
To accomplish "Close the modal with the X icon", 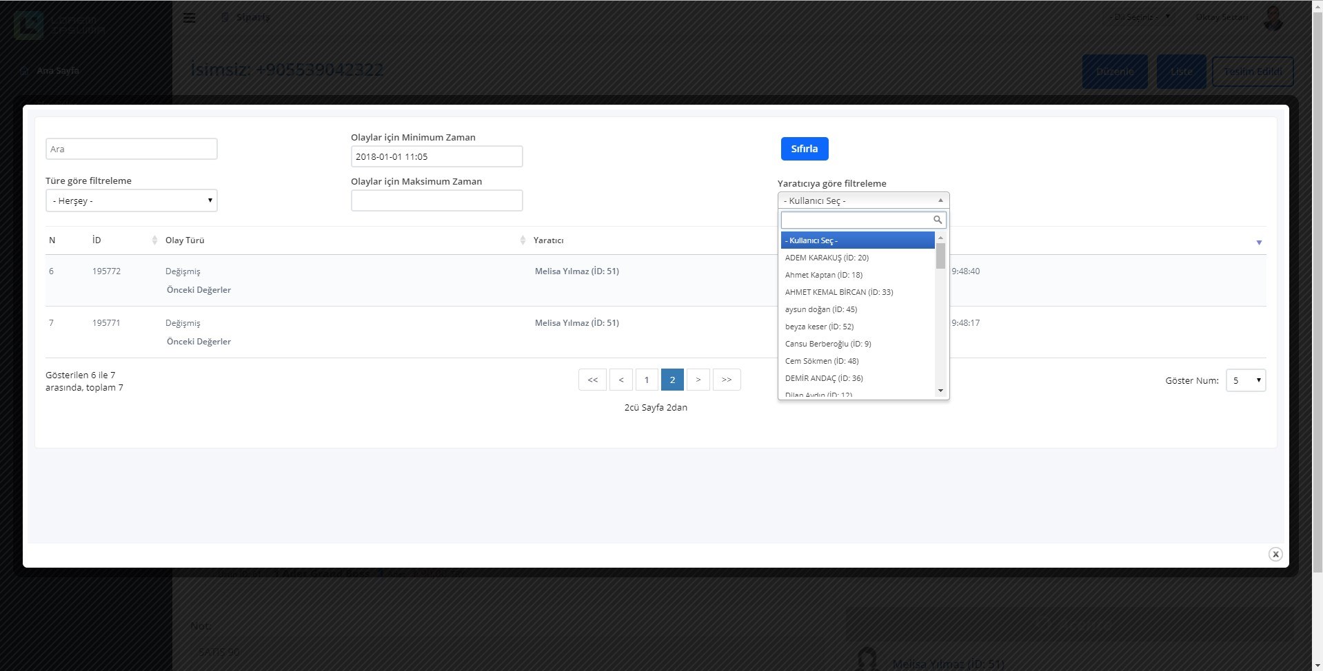I will (1275, 555).
